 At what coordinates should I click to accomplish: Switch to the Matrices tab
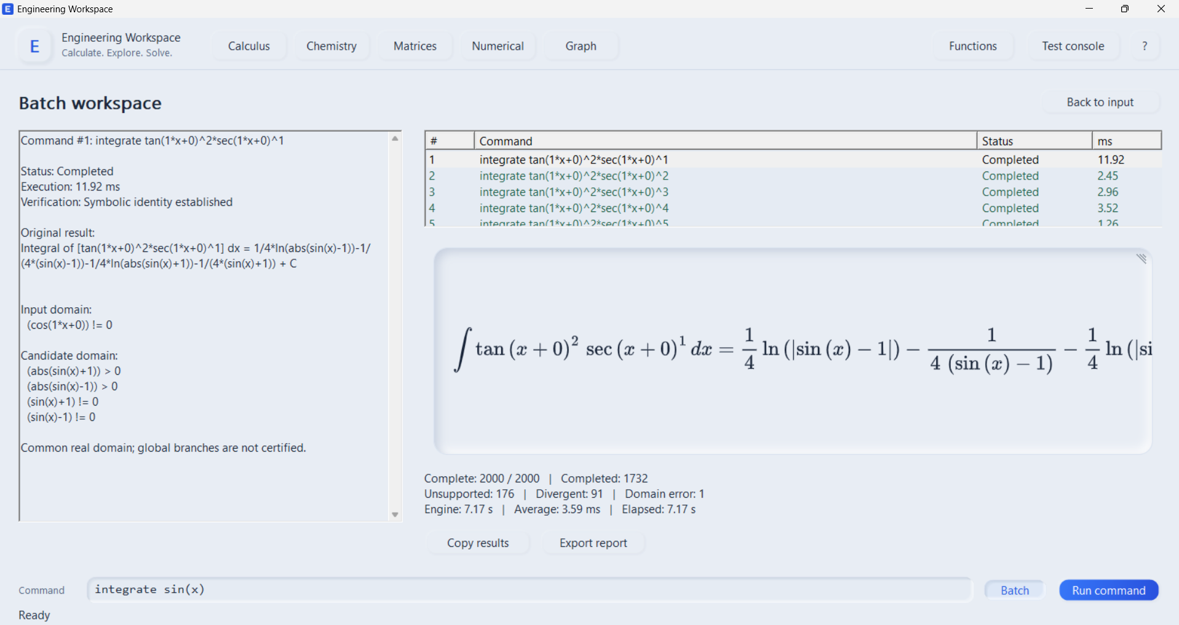click(x=415, y=46)
